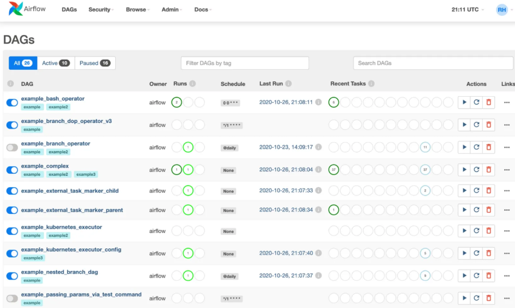Image resolution: width=515 pixels, height=308 pixels.
Task: Open links menu for example_bash_operator
Action: coord(507,102)
